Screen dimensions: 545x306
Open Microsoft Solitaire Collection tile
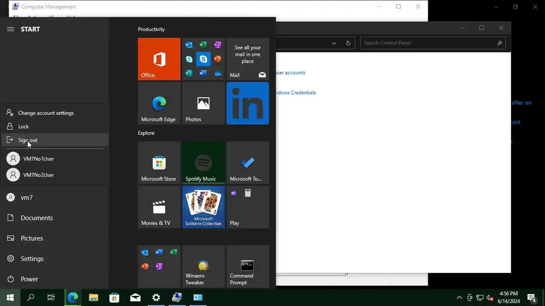(204, 207)
